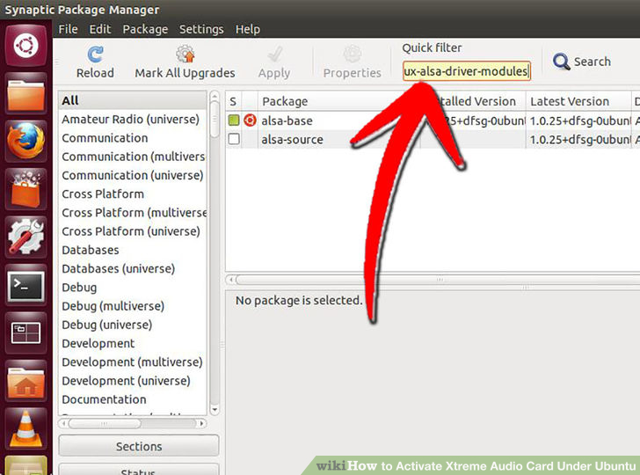Screen dimensions: 640x475
Task: Open the Home folder dock icon
Action: click(25, 382)
